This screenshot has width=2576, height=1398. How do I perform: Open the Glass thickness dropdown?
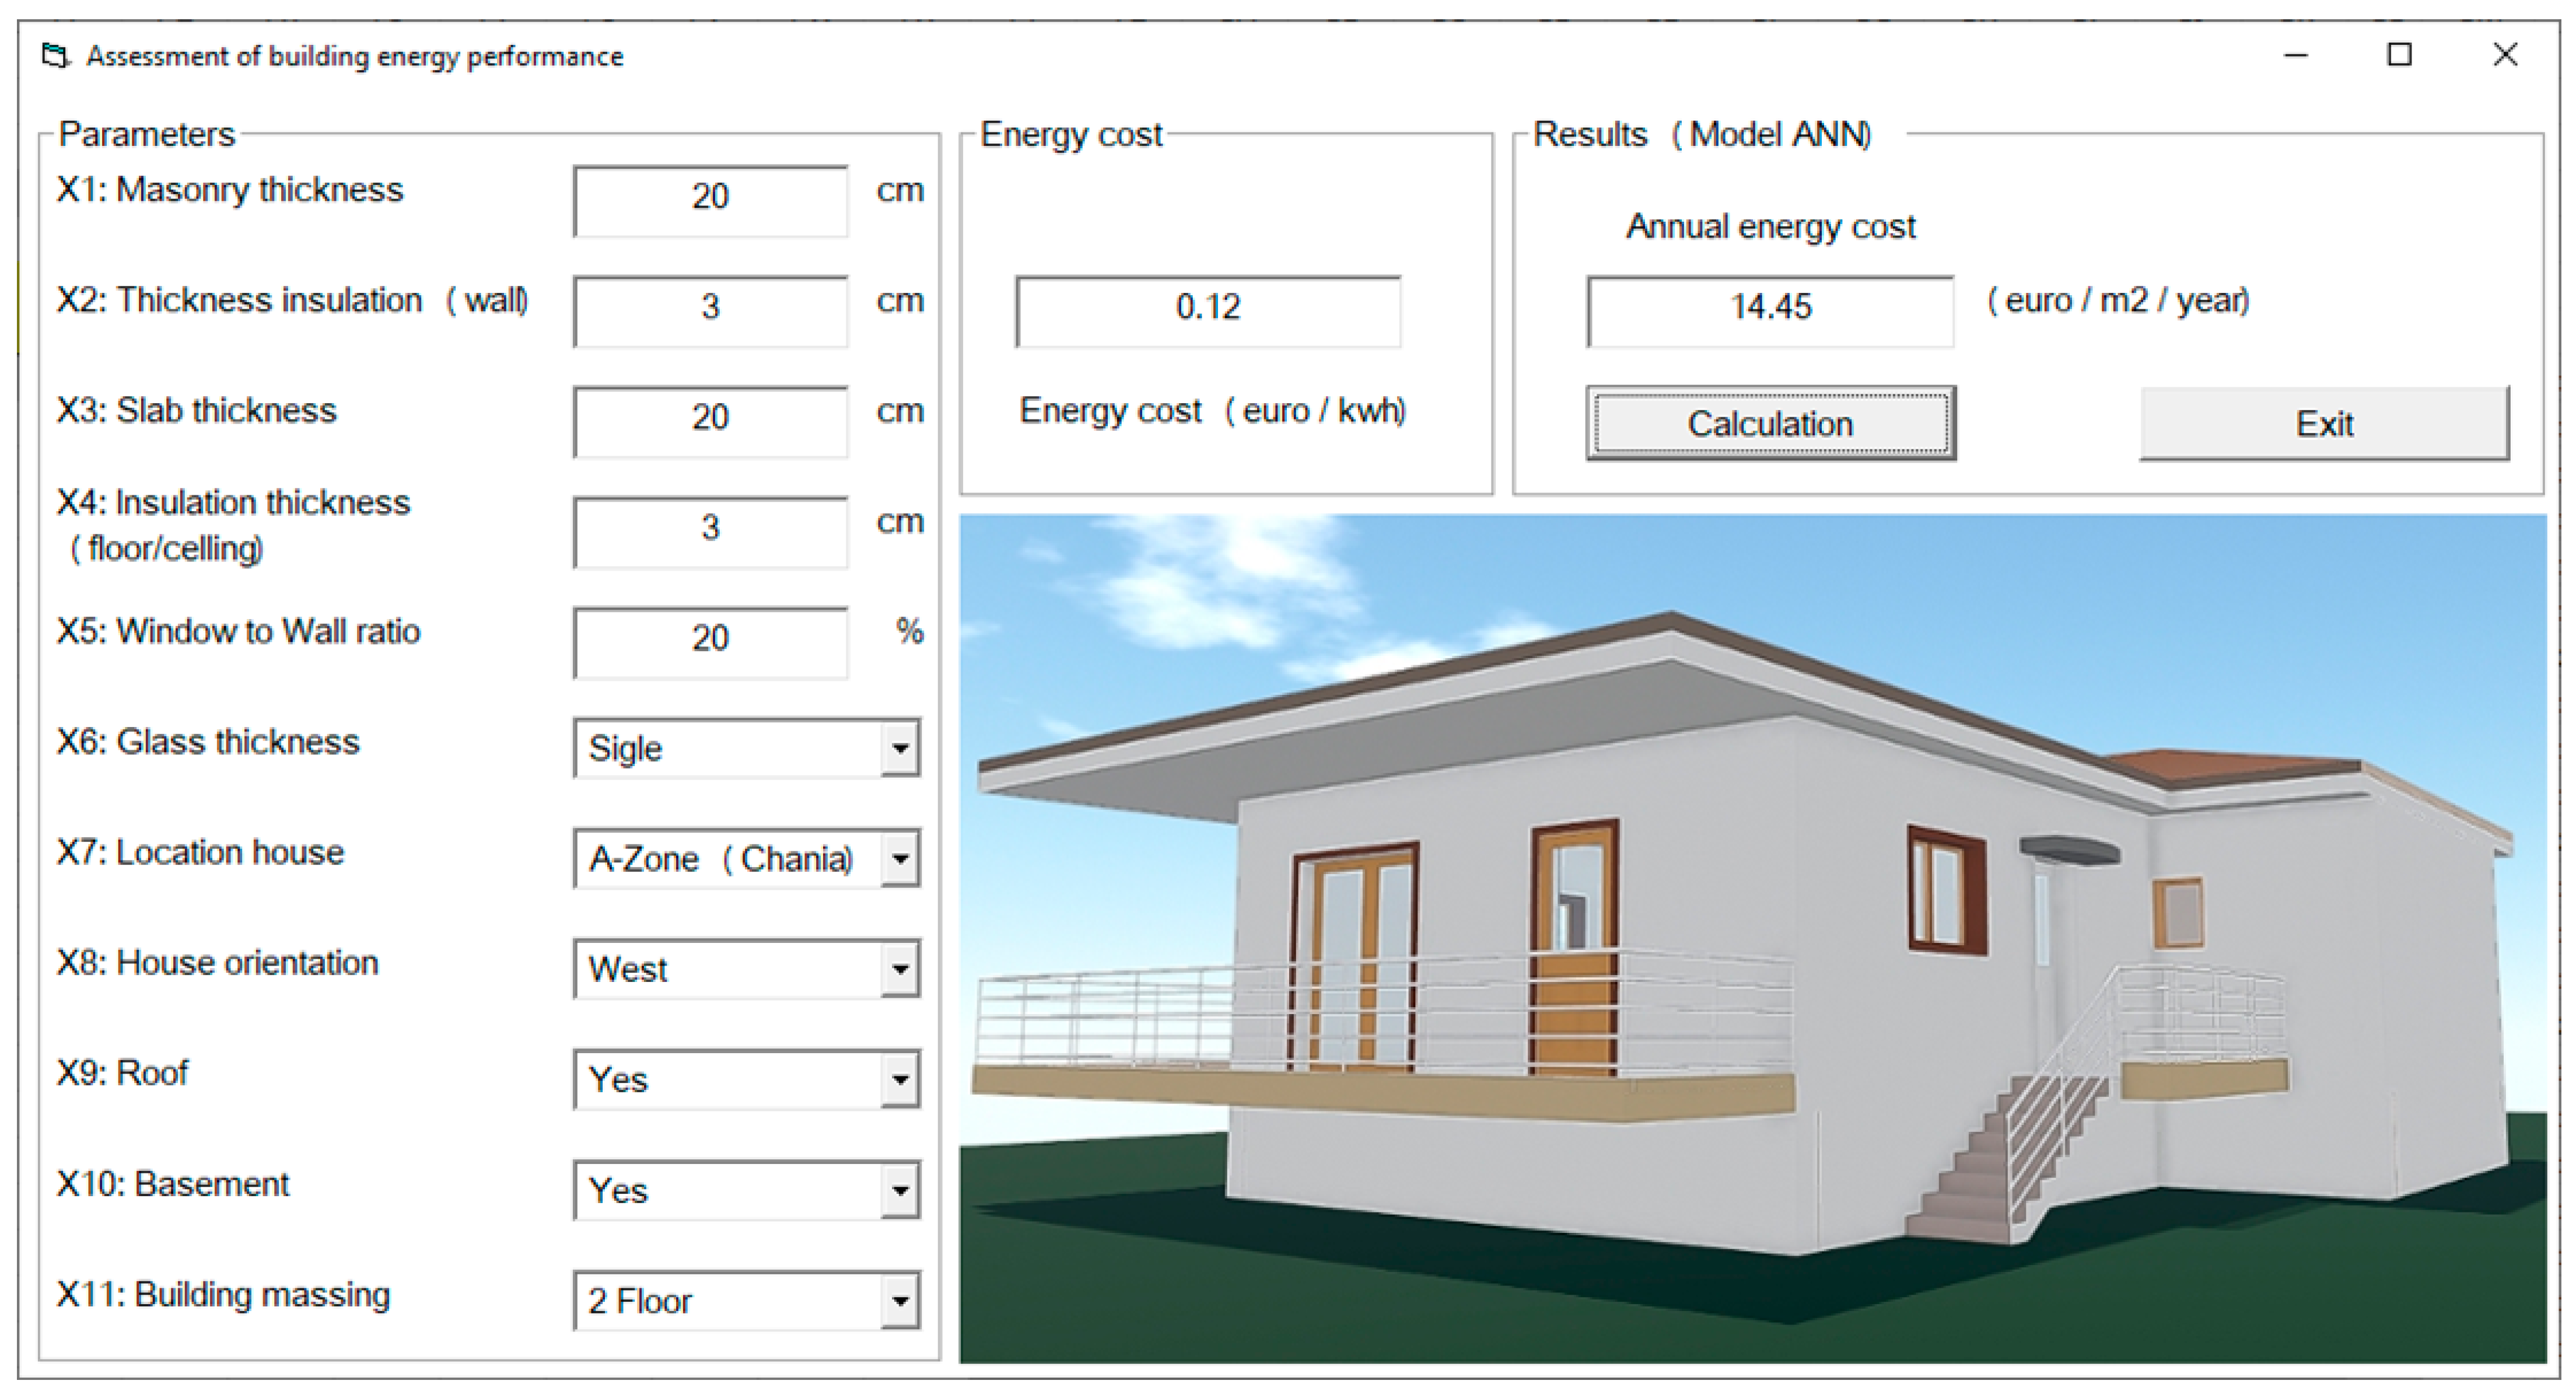click(x=900, y=748)
